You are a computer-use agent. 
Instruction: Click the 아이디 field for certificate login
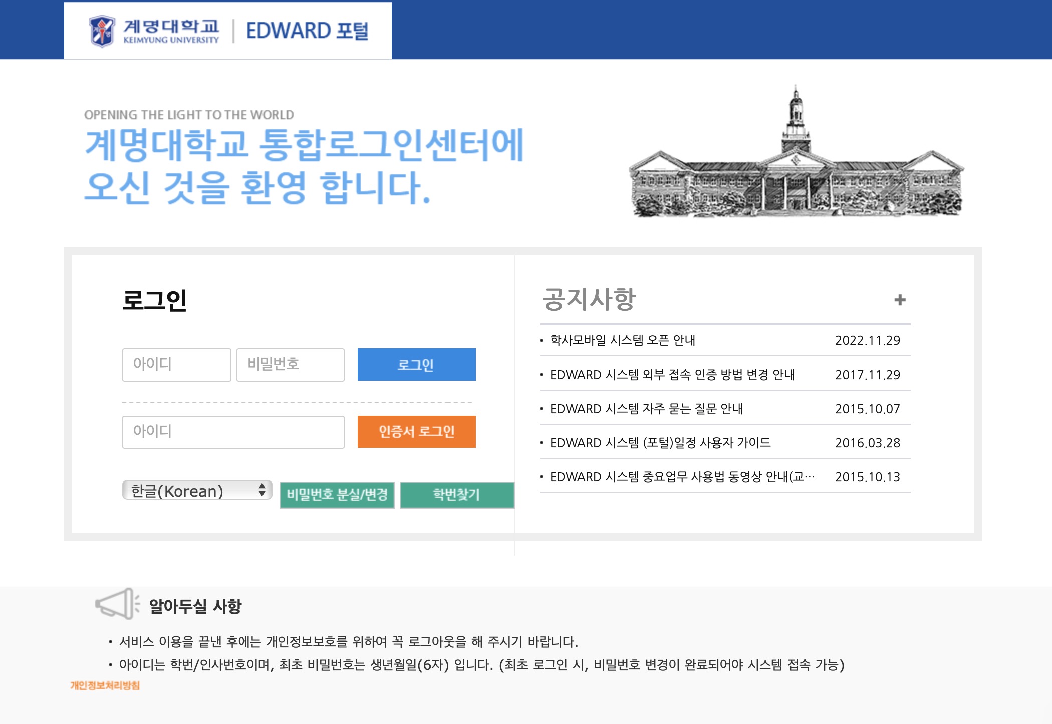click(232, 432)
